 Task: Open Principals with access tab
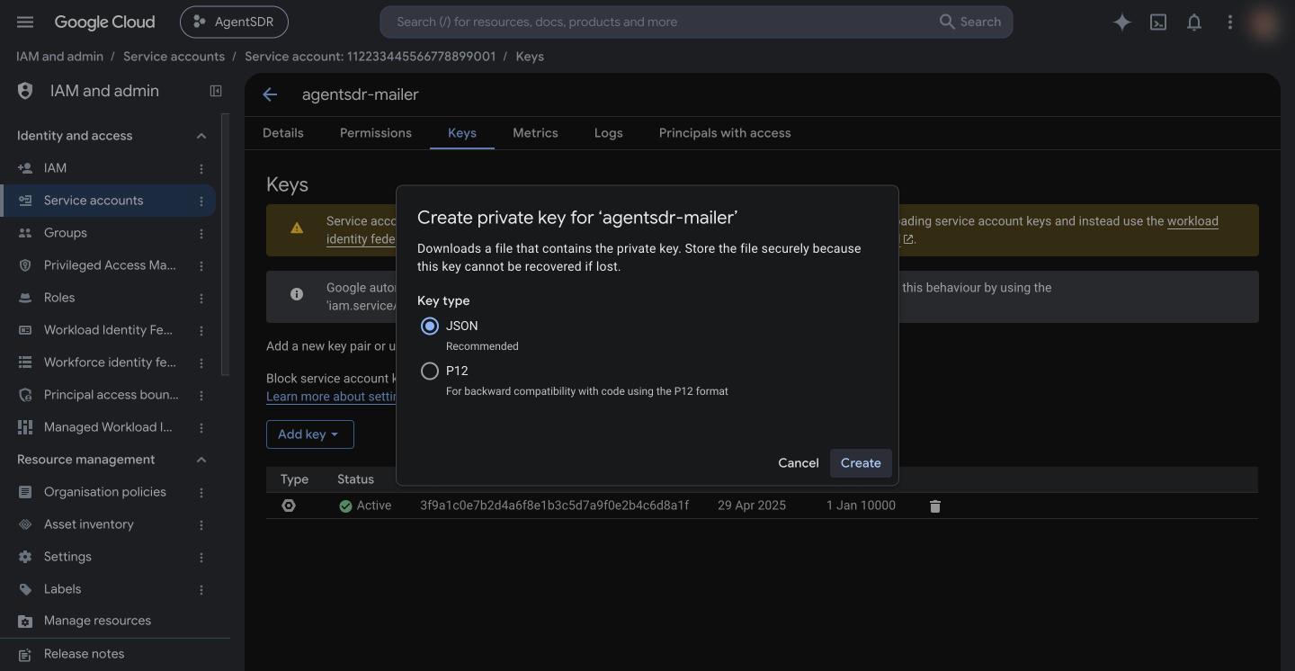725,133
